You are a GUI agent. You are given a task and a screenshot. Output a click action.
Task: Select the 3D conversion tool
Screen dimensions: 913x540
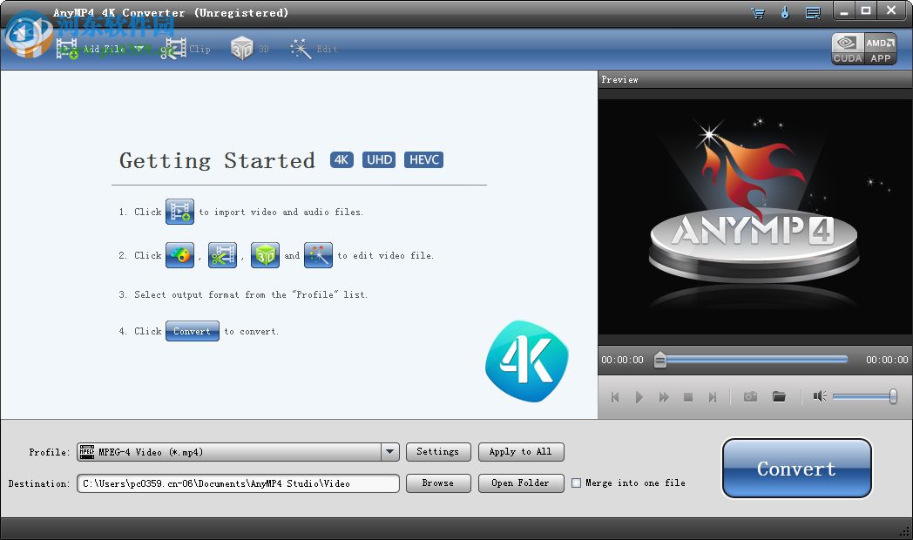click(x=241, y=48)
